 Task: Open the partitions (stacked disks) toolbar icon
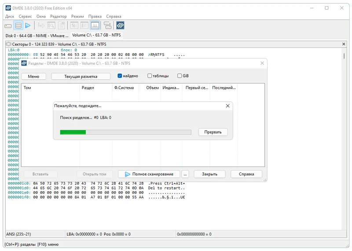18,25
